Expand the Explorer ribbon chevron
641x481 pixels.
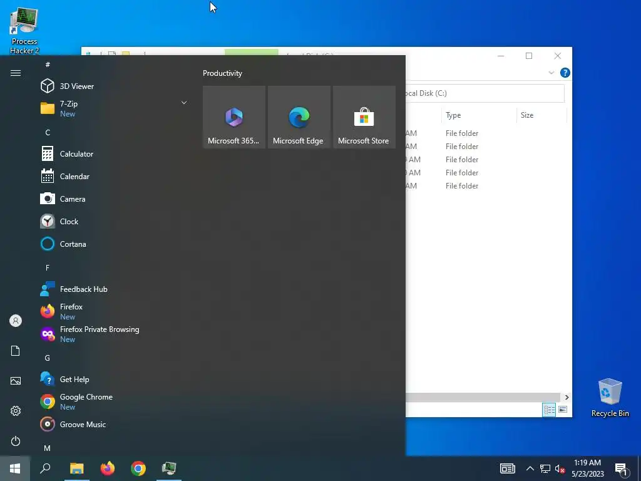pos(551,73)
